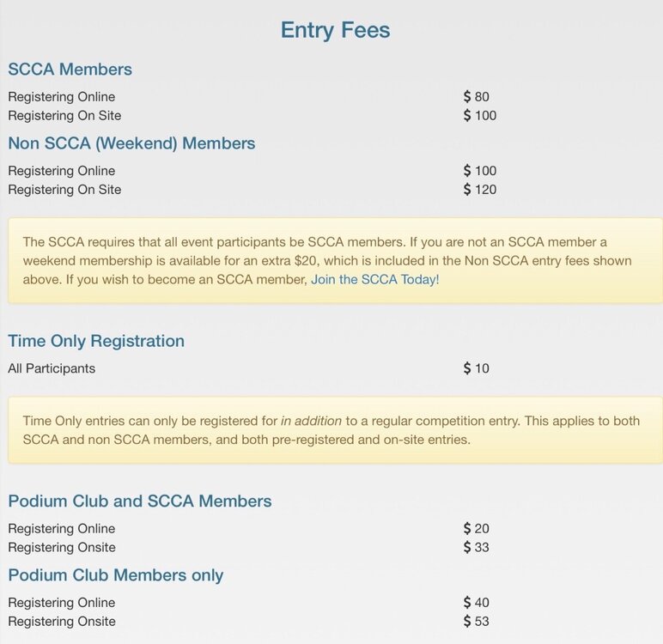Click the yellow SCCA membership requirement notice
Viewport: 663px width, 644px height.
(x=335, y=261)
